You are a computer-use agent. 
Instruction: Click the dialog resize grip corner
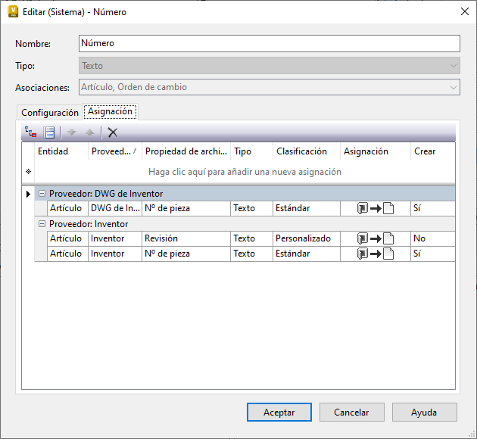[x=472, y=434]
